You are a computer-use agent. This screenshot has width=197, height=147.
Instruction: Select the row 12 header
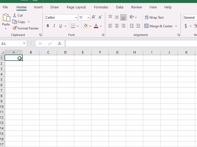pos(2,118)
